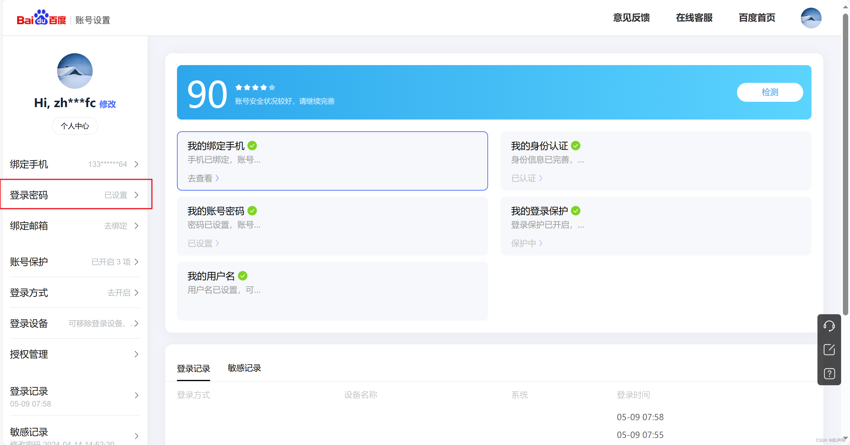The height and width of the screenshot is (445, 850).
Task: Select the 登录记录 tab
Action: click(x=193, y=368)
